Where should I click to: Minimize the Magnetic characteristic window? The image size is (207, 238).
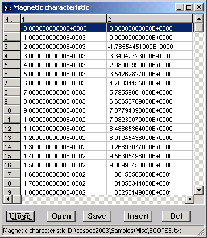tap(179, 7)
